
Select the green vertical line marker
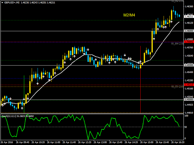(x=24, y=94)
